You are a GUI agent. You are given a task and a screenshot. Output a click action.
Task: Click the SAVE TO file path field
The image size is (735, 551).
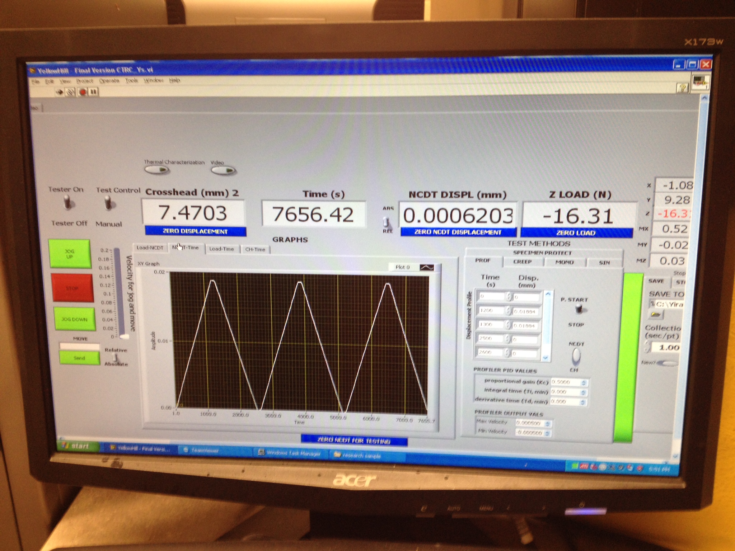[668, 304]
